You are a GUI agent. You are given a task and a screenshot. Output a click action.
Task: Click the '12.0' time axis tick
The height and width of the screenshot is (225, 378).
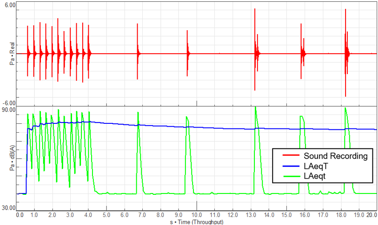(x=233, y=215)
